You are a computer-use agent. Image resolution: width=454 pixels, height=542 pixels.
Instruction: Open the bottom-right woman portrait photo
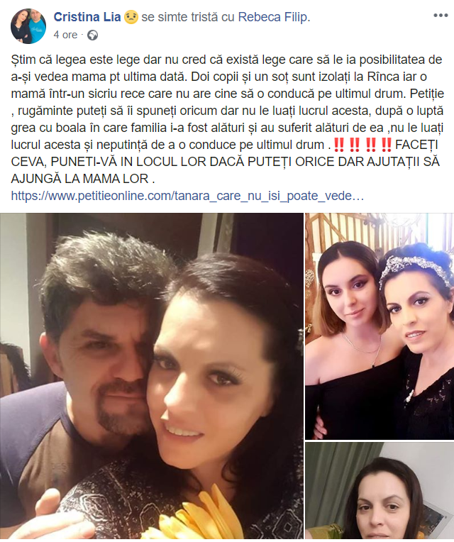coord(380,490)
